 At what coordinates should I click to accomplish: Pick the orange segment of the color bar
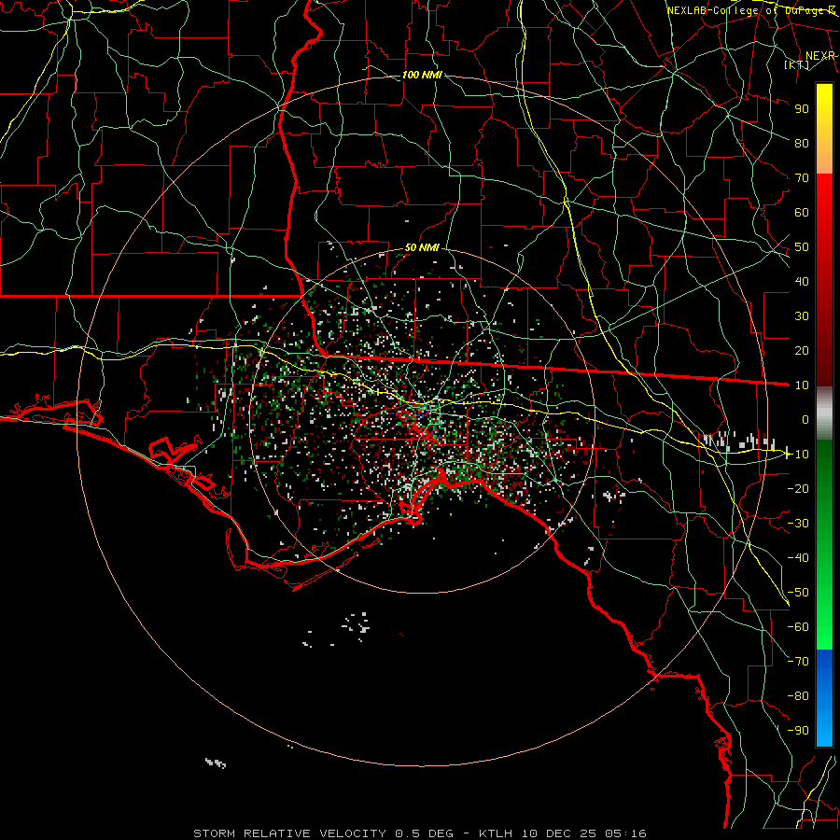[x=824, y=157]
